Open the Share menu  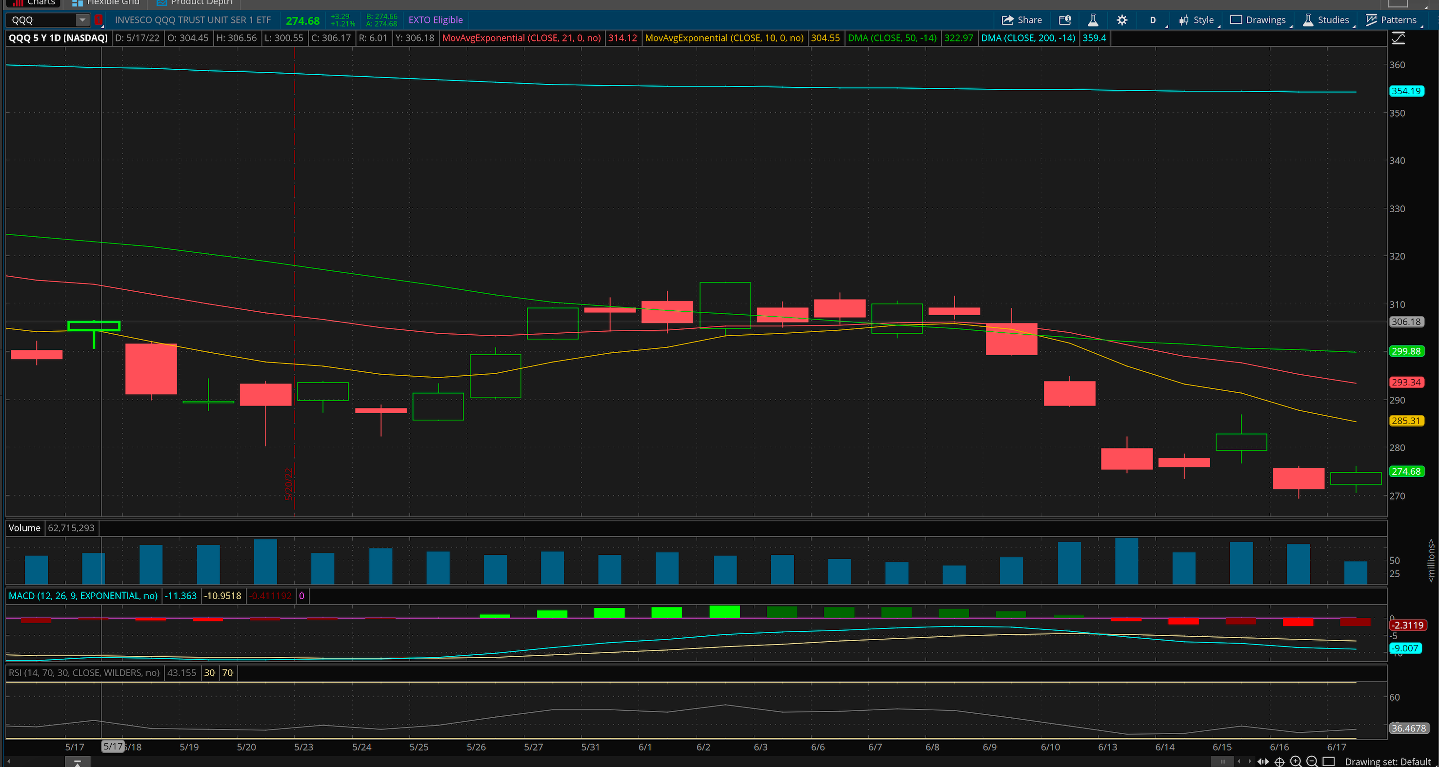pyautogui.click(x=1022, y=20)
